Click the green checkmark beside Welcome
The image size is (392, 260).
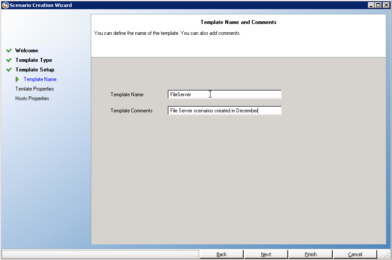(9, 51)
